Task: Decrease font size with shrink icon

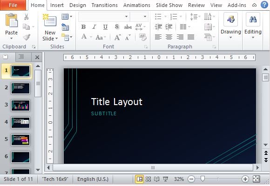Action: click(128, 37)
